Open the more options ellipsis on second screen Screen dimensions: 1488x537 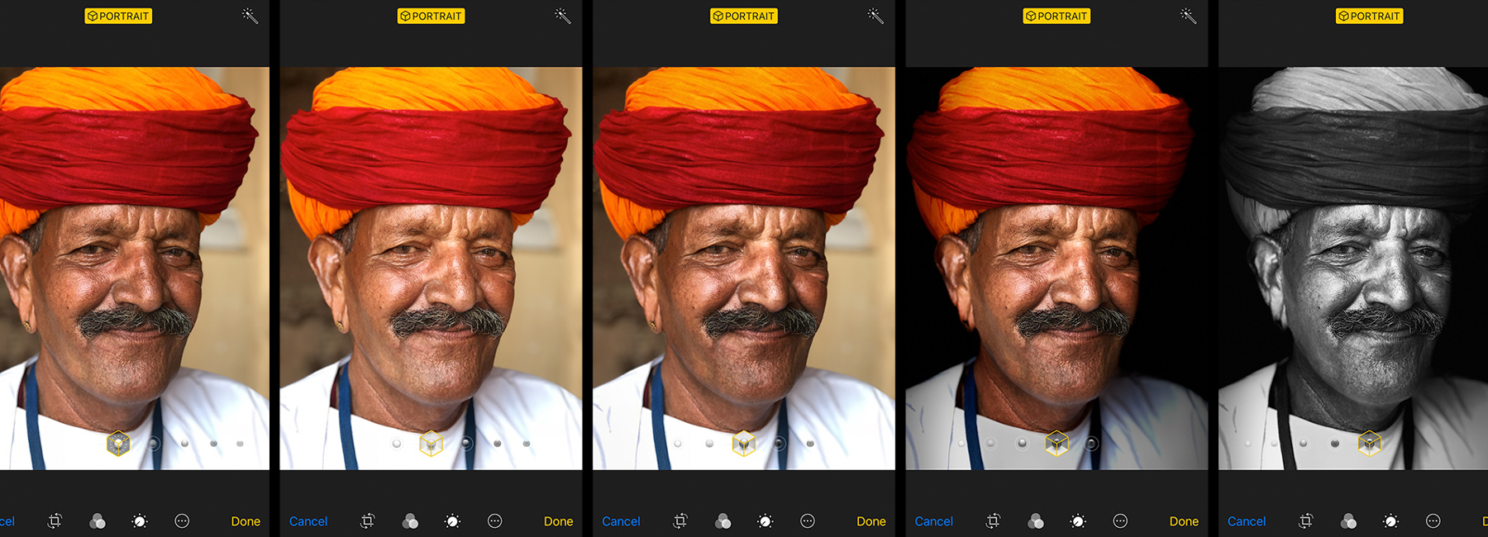(x=494, y=521)
